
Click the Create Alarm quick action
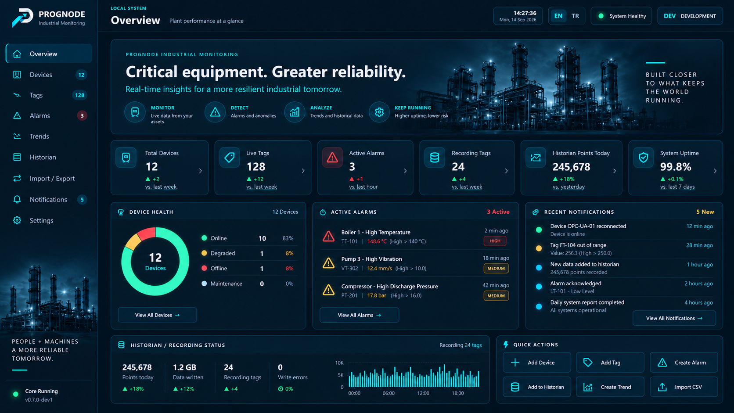click(684, 363)
